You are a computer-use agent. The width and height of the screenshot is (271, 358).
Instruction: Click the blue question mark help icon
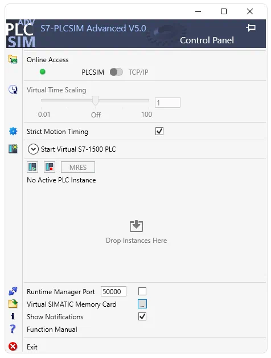coord(13,329)
